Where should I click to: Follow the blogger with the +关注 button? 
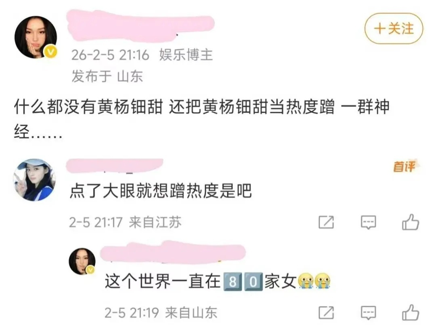[x=394, y=29]
